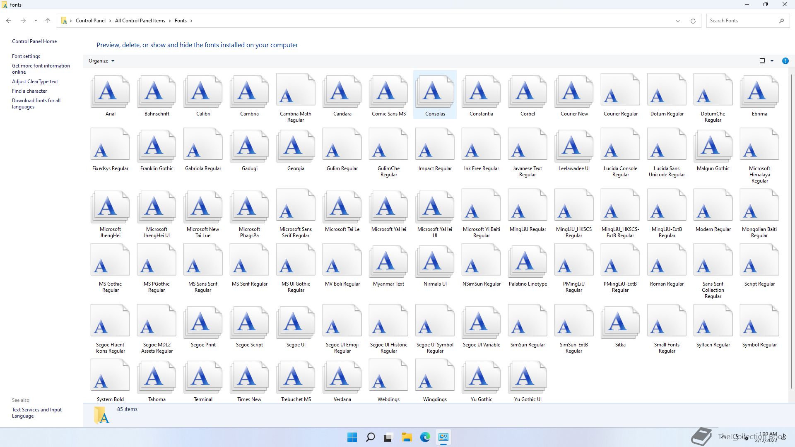Expand the address bar history dropdown
Viewport: 795px width, 447px height.
coord(678,21)
